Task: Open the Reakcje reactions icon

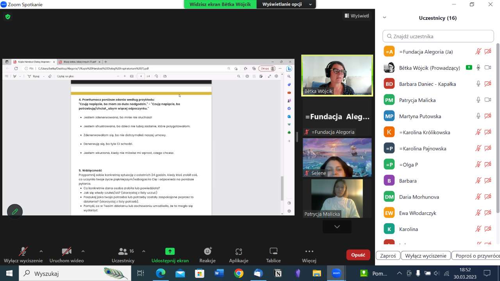Action: coord(207,252)
